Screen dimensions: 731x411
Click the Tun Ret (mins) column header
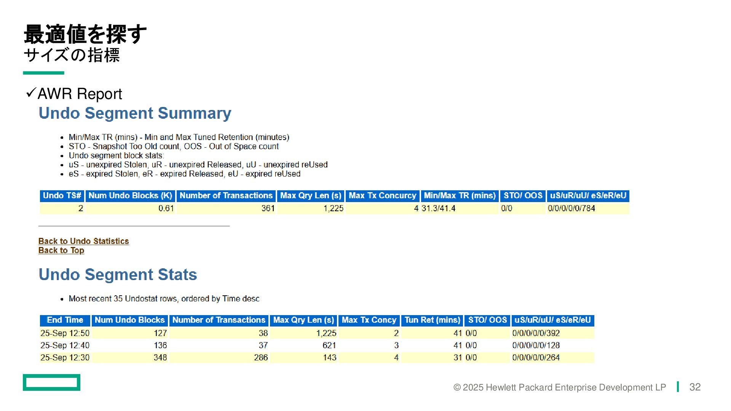[432, 320]
